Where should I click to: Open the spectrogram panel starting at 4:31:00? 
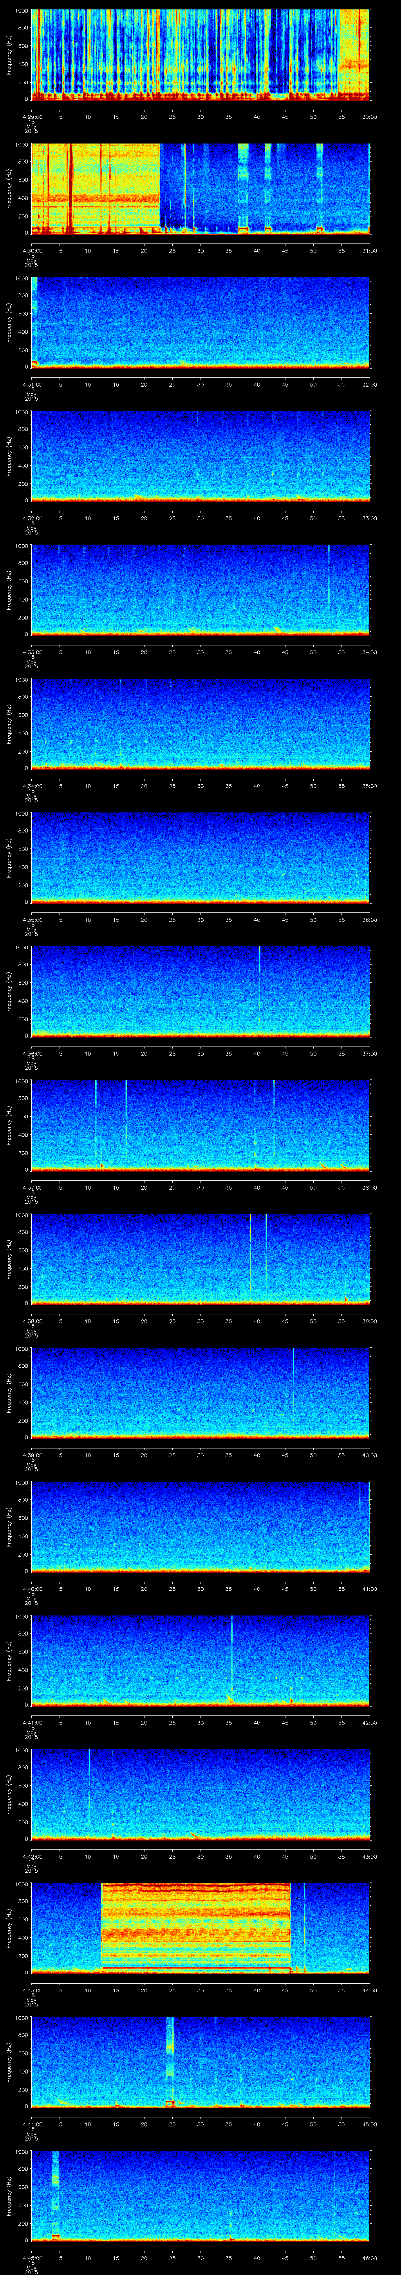coord(200,322)
